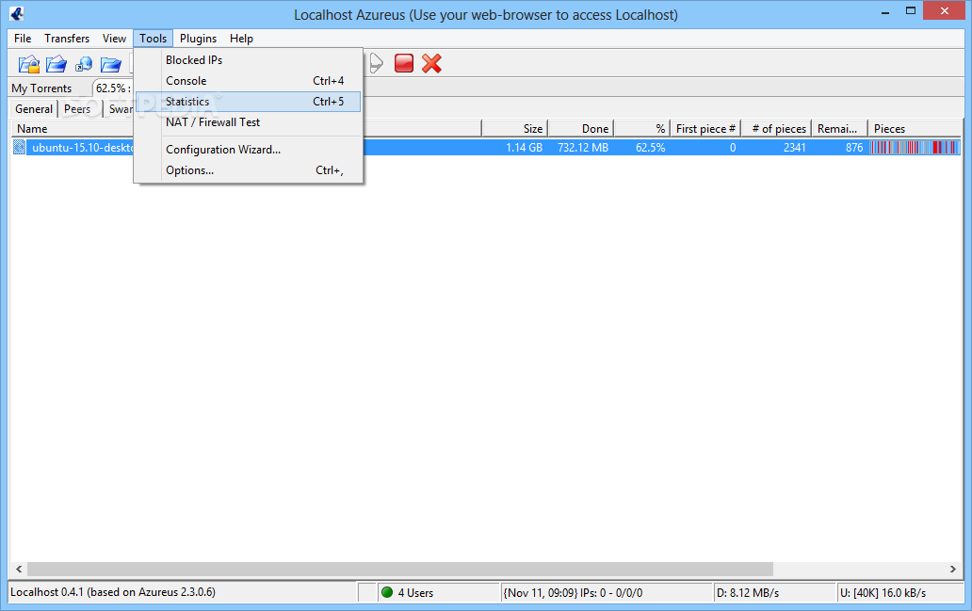The width and height of the screenshot is (972, 611).
Task: Sort by the Pieces column header
Action: tap(915, 129)
